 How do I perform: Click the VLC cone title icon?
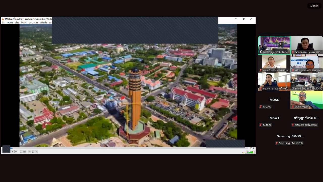click(3, 19)
